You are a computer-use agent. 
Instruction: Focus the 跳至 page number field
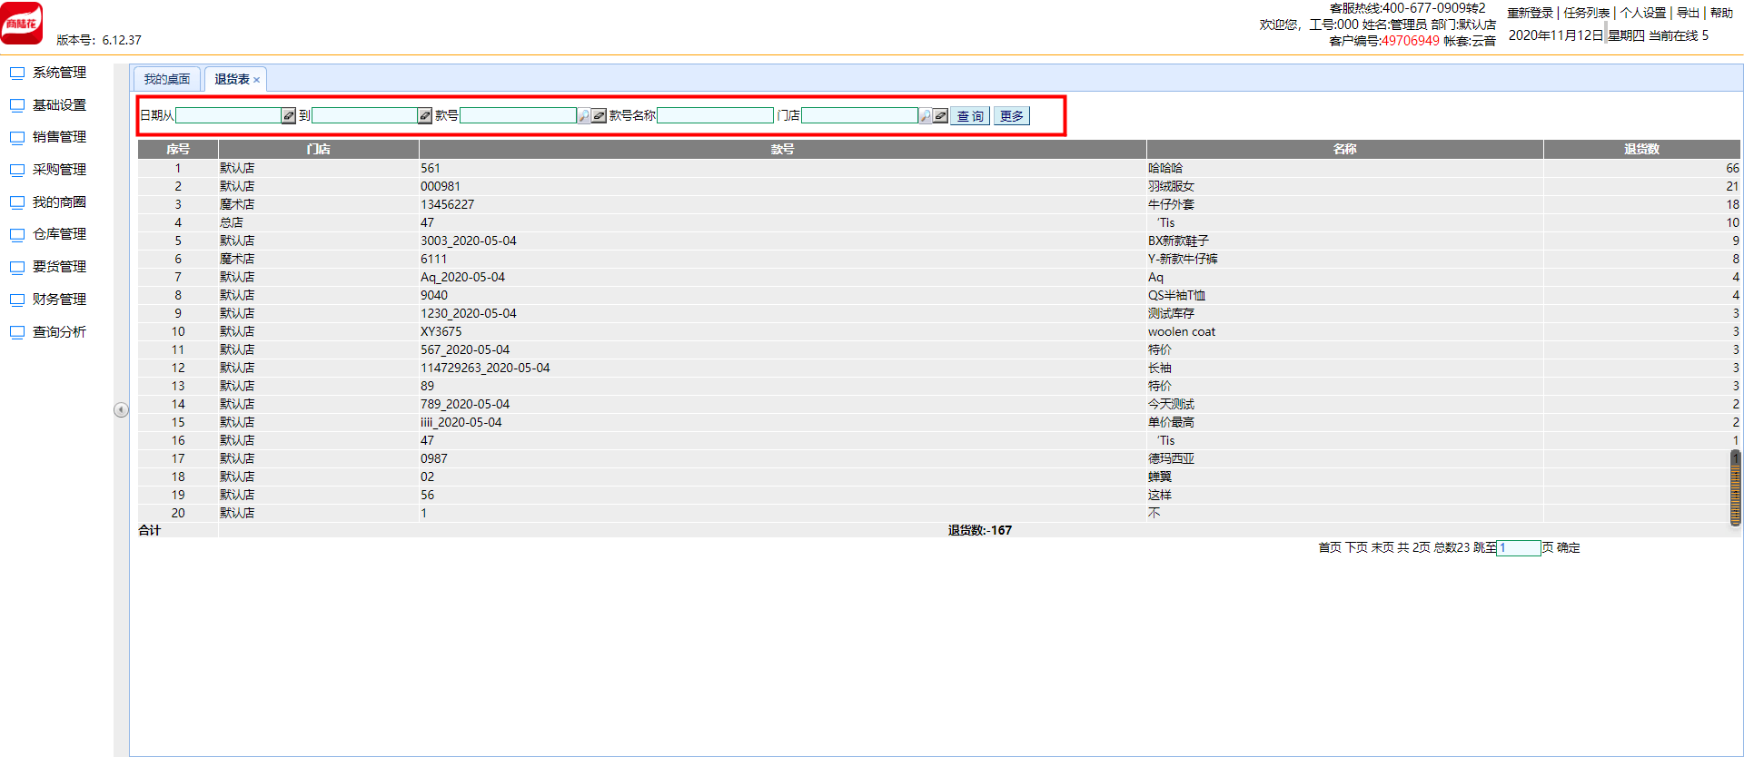1519,548
